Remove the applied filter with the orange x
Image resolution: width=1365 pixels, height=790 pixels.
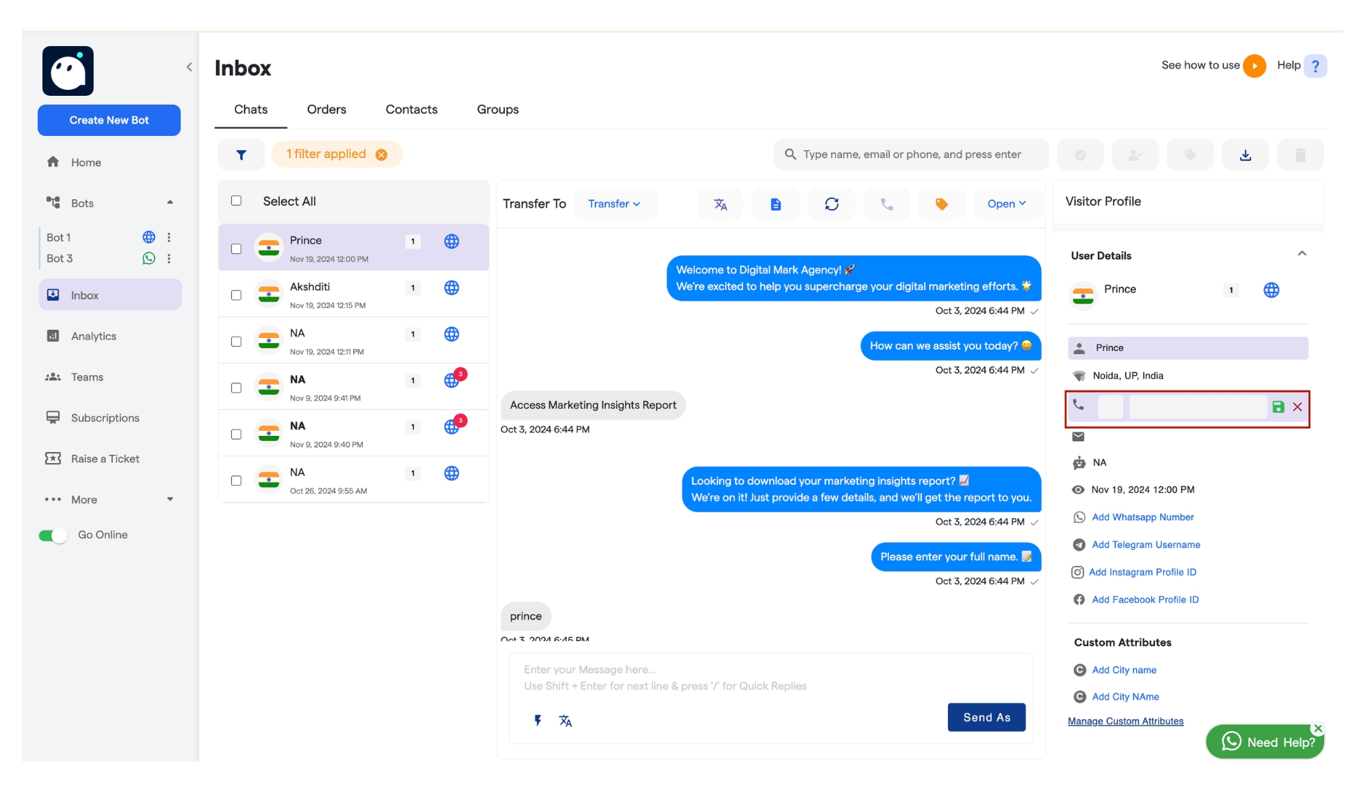pyautogui.click(x=381, y=154)
